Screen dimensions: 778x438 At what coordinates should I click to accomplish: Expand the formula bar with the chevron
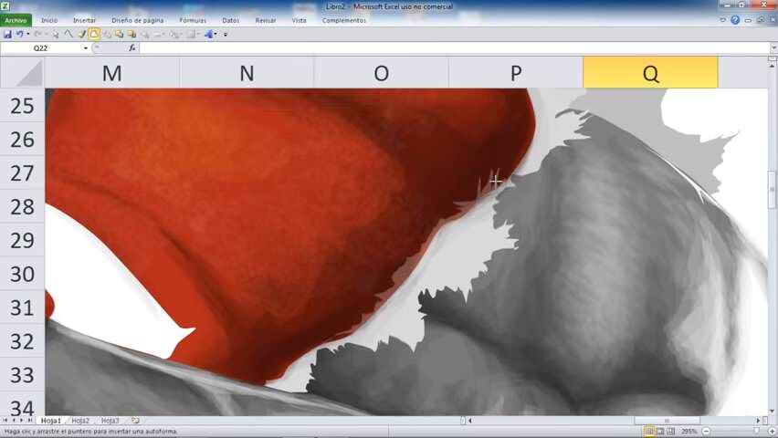pos(773,48)
